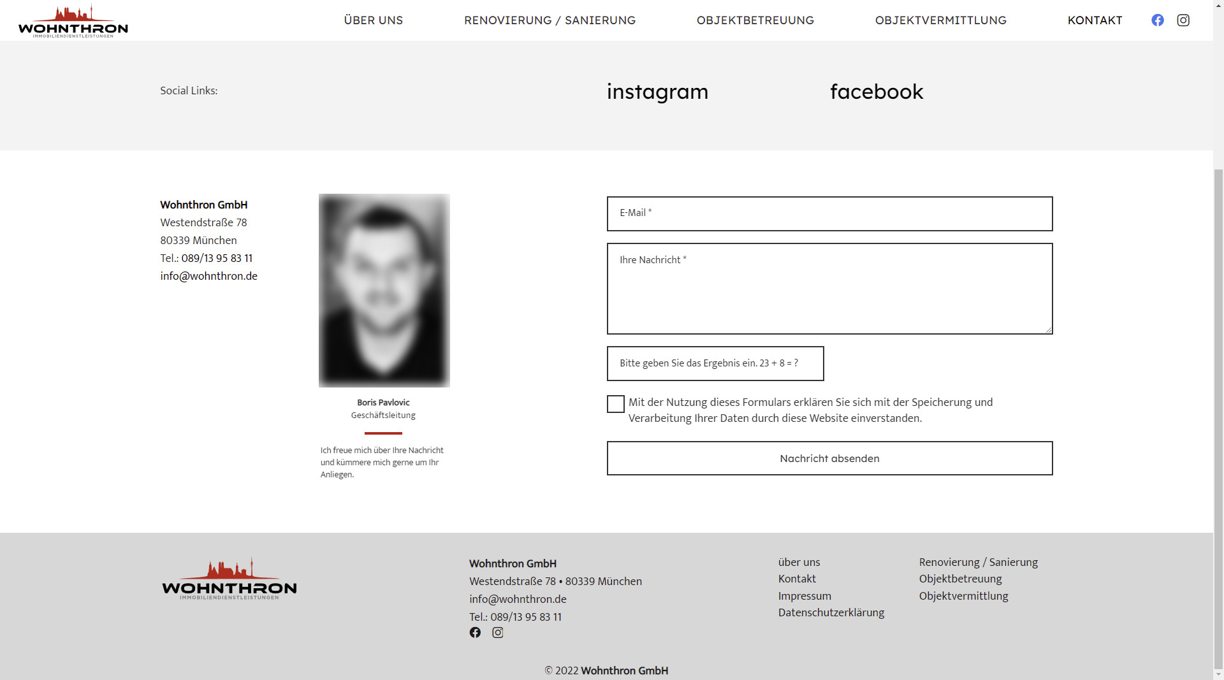Open Renovierung / Sanierung menu item

(x=550, y=20)
